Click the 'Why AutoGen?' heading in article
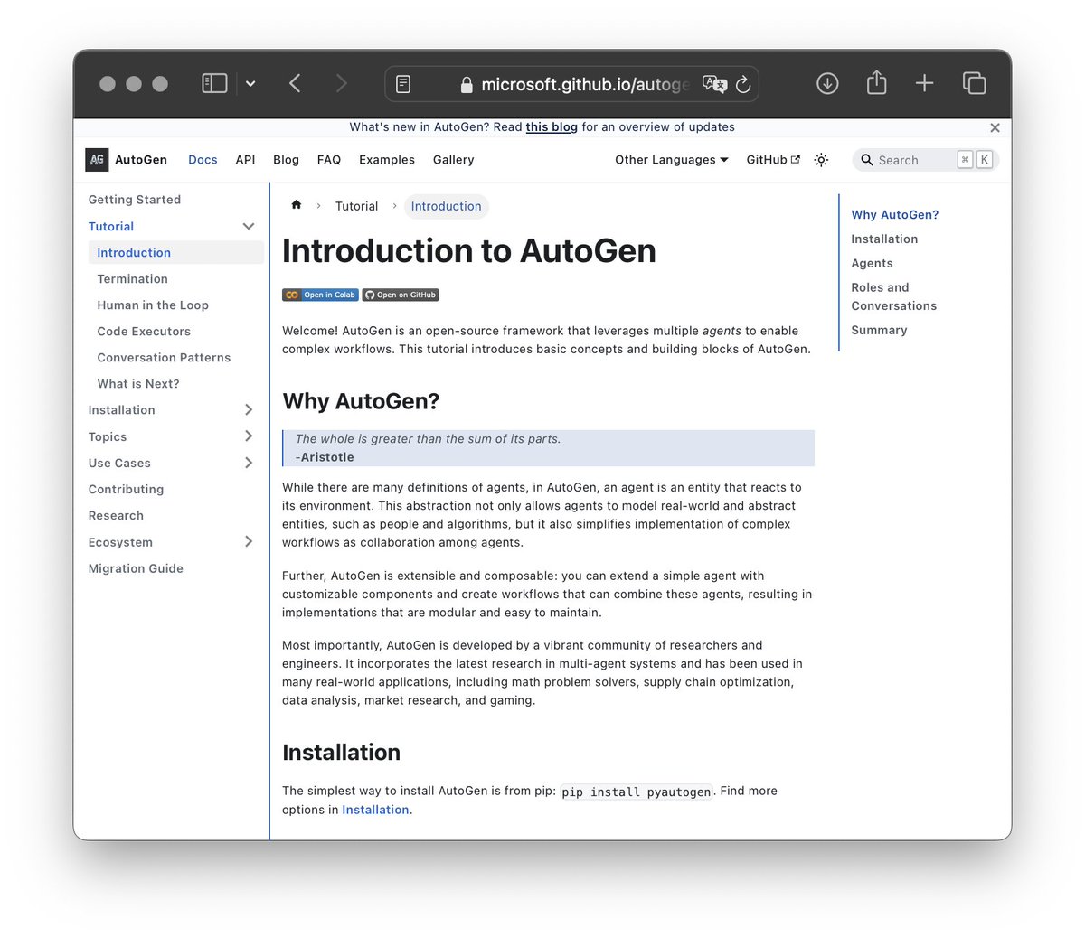1085x937 pixels. [x=361, y=401]
